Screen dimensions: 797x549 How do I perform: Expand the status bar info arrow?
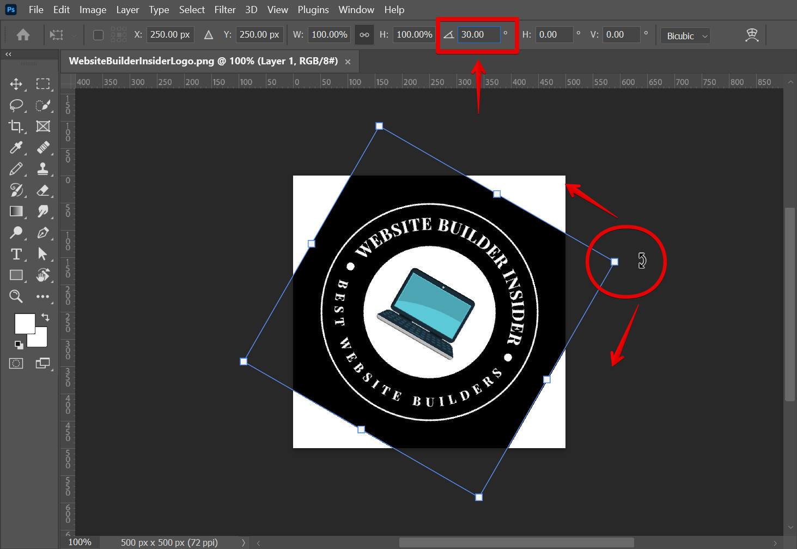(243, 542)
